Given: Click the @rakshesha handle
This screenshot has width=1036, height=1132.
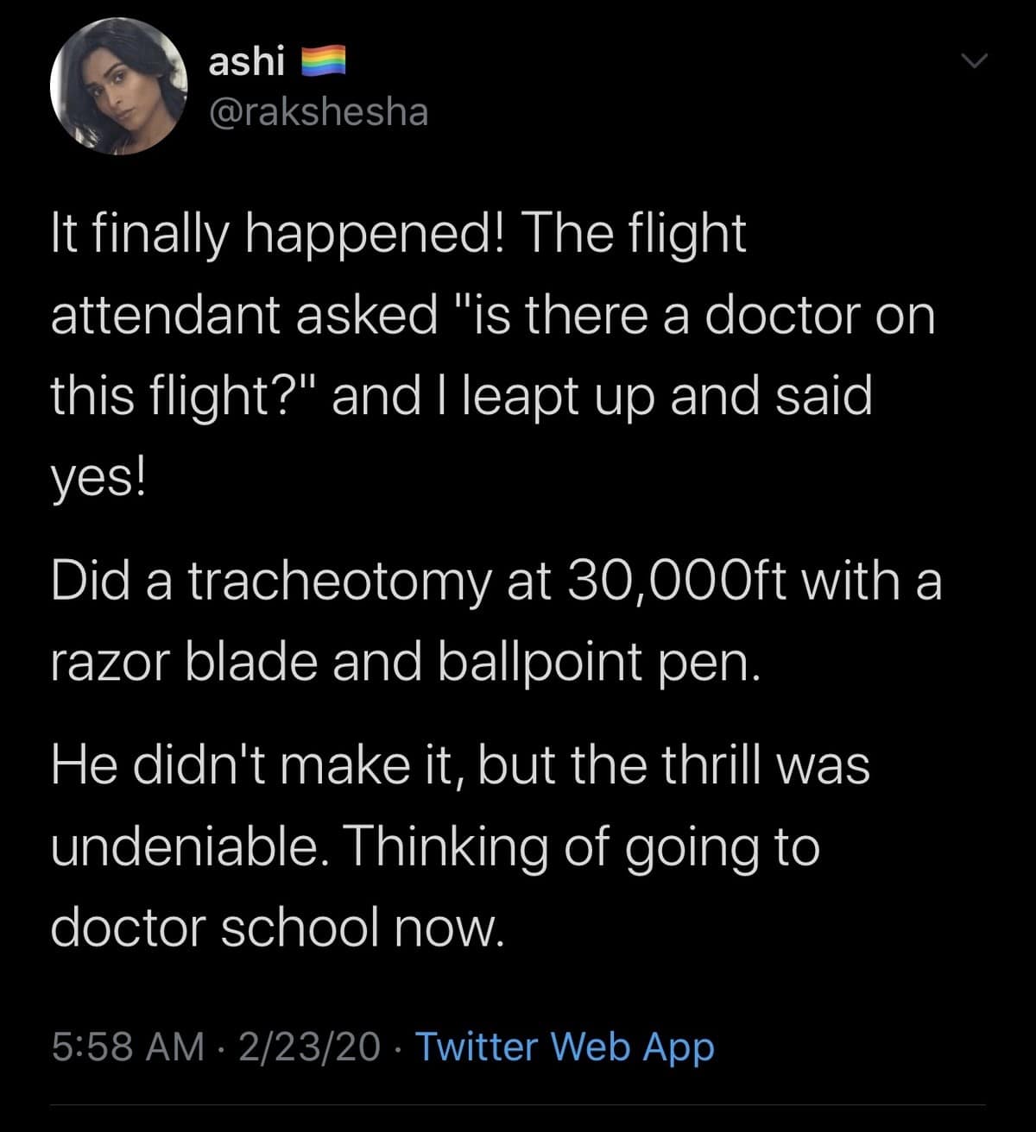Looking at the screenshot, I should (x=319, y=111).
